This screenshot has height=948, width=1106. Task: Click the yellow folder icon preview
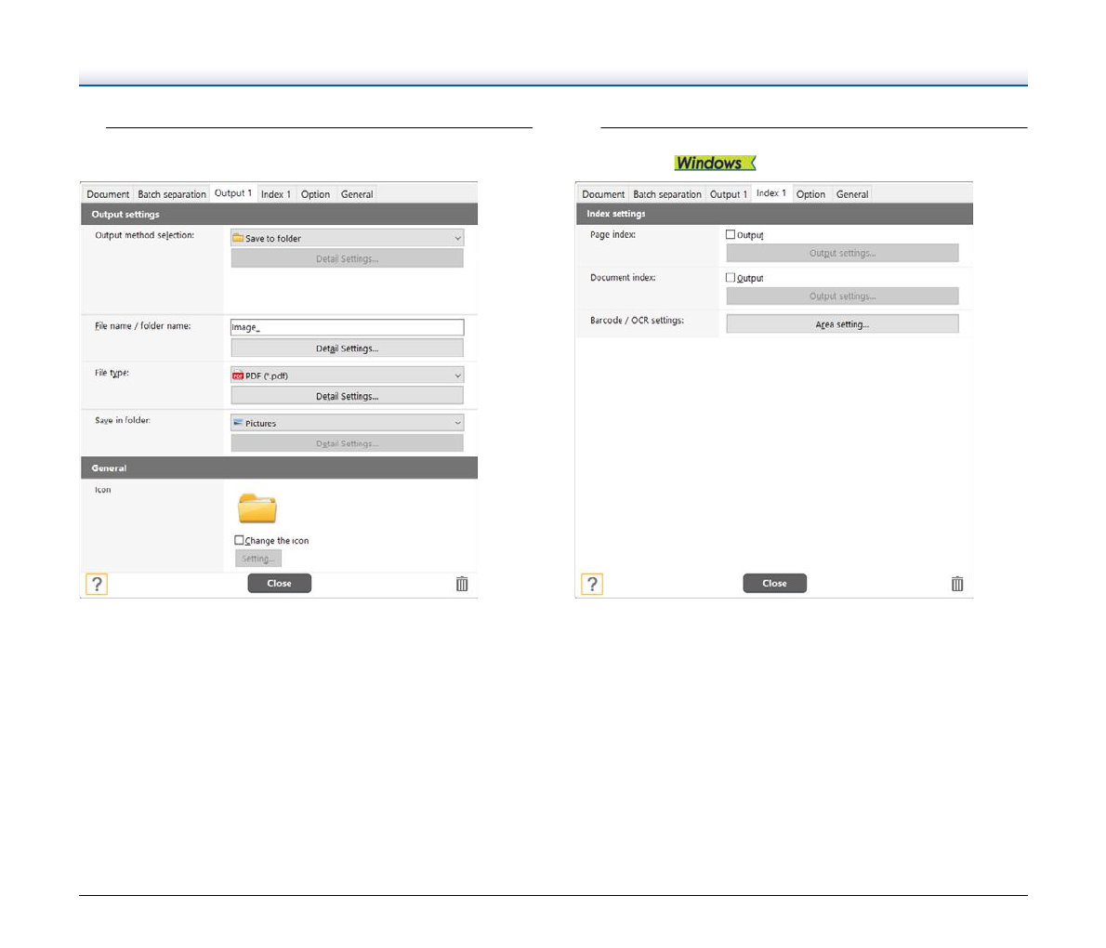[x=257, y=508]
